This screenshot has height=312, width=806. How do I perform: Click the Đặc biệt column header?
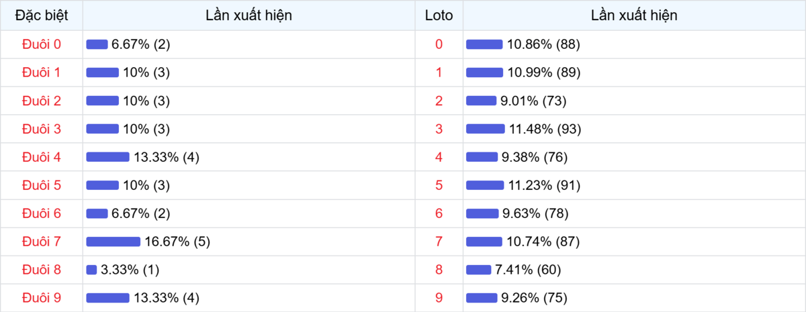point(42,15)
